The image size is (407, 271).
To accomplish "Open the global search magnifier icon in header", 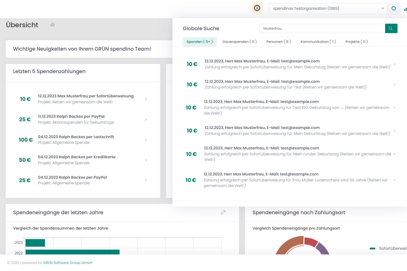I will [x=394, y=8].
